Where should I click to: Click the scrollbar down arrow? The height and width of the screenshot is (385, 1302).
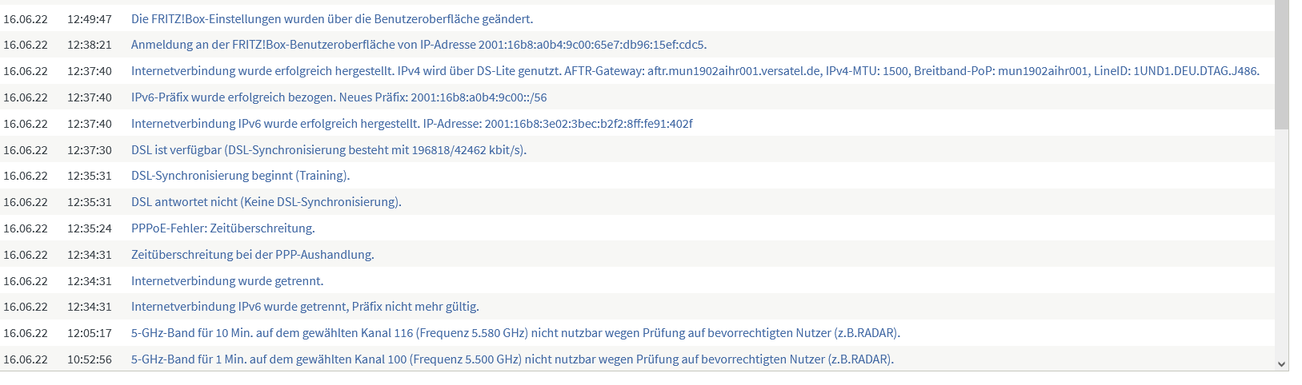tap(1281, 364)
